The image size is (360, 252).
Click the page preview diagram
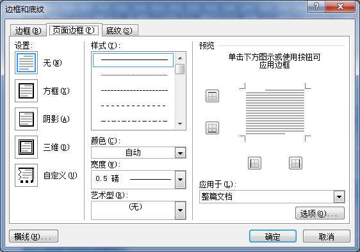(x=275, y=113)
